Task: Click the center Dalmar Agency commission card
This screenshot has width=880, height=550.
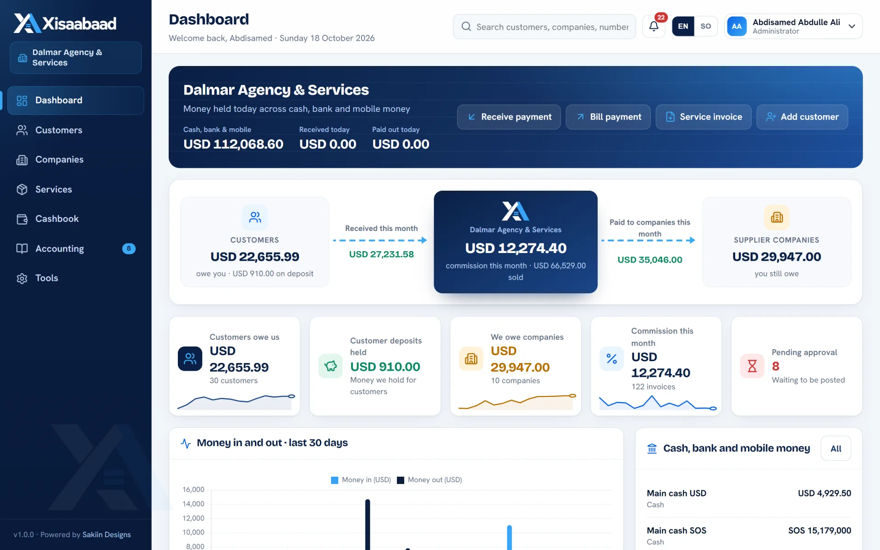Action: coord(516,242)
